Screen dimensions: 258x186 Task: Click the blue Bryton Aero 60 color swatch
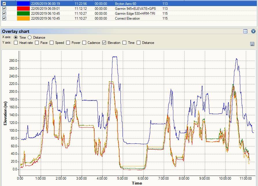23,4
